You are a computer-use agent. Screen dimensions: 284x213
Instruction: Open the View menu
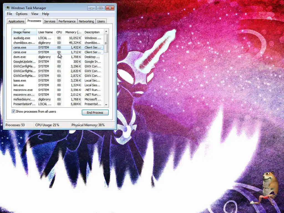pyautogui.click(x=35, y=14)
